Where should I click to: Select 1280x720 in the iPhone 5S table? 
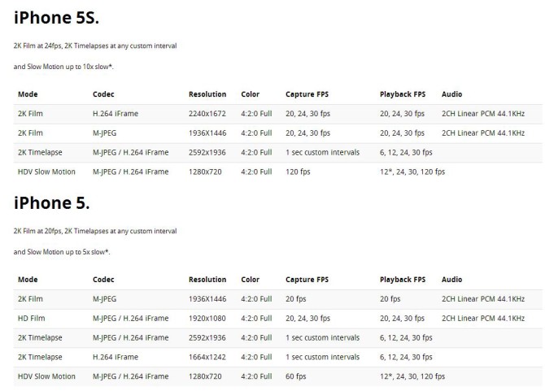(x=205, y=172)
